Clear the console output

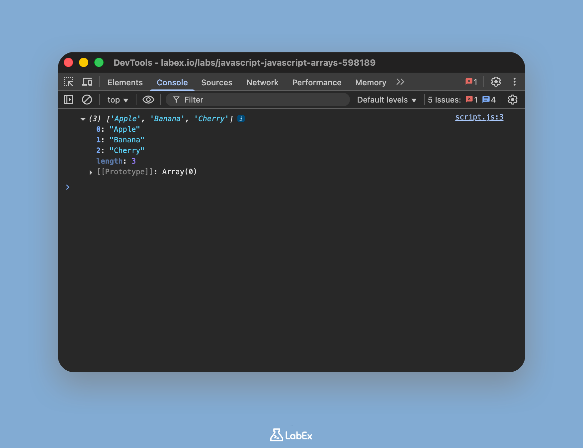tap(87, 100)
